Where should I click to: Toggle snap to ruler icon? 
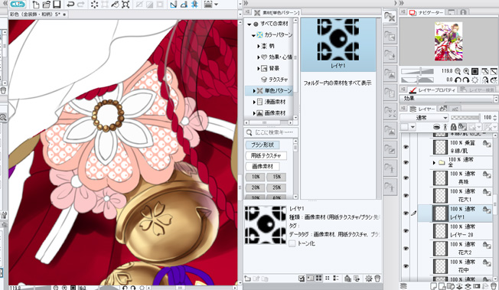pos(173,5)
